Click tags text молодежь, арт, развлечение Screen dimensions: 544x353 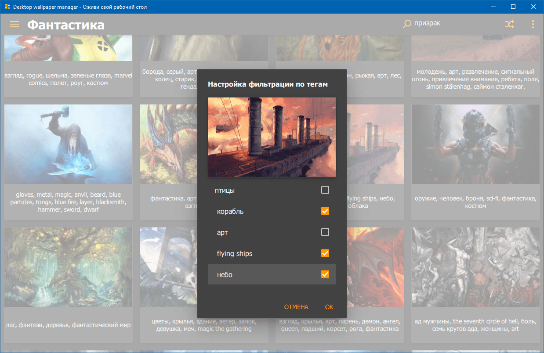click(475, 79)
